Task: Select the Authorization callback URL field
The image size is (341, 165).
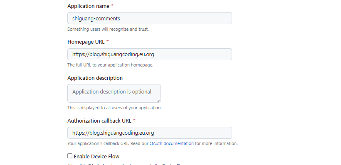Action: tap(150, 133)
